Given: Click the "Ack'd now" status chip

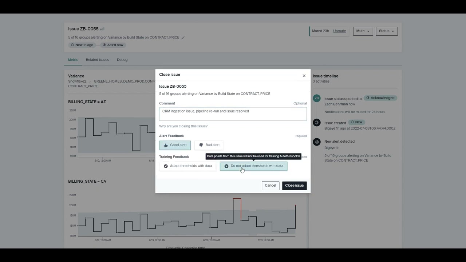Looking at the screenshot, I should [113, 45].
